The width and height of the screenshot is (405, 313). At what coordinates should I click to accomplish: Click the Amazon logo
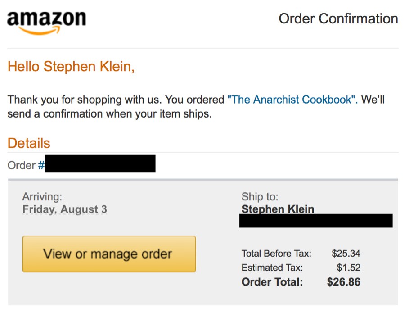(x=46, y=23)
